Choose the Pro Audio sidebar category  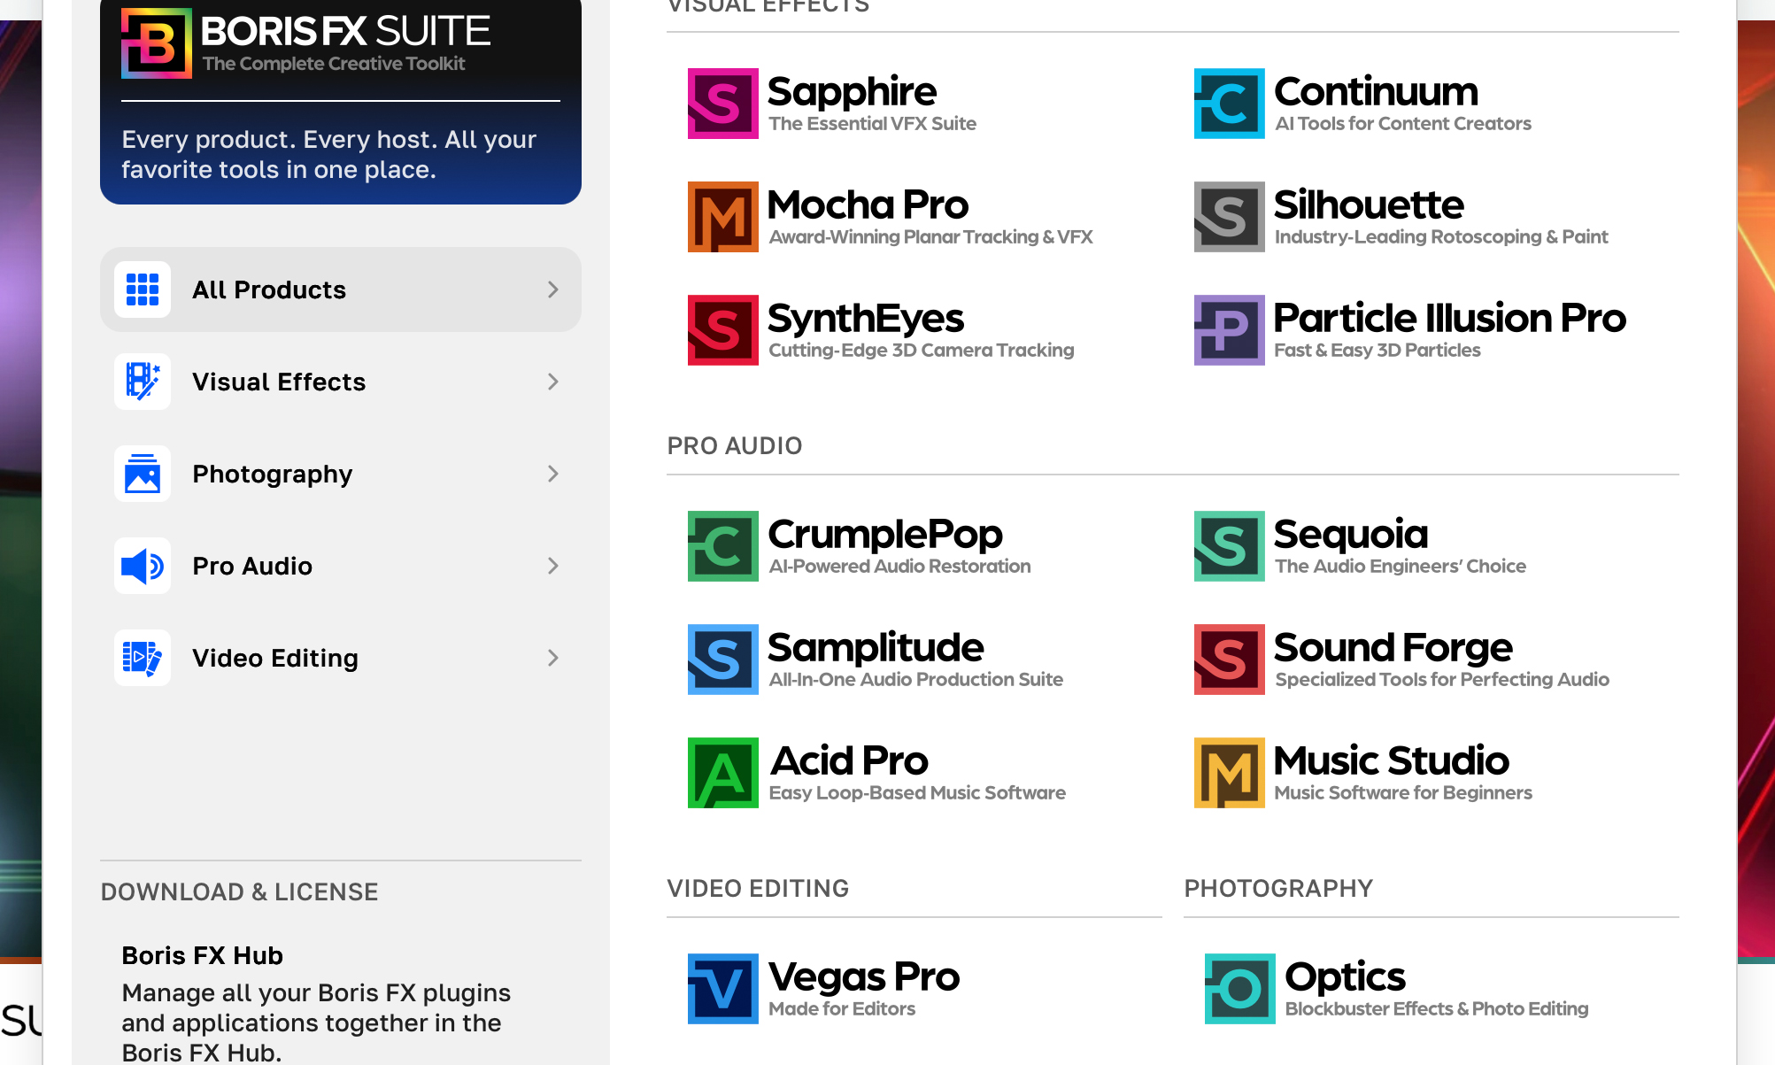[x=252, y=566]
